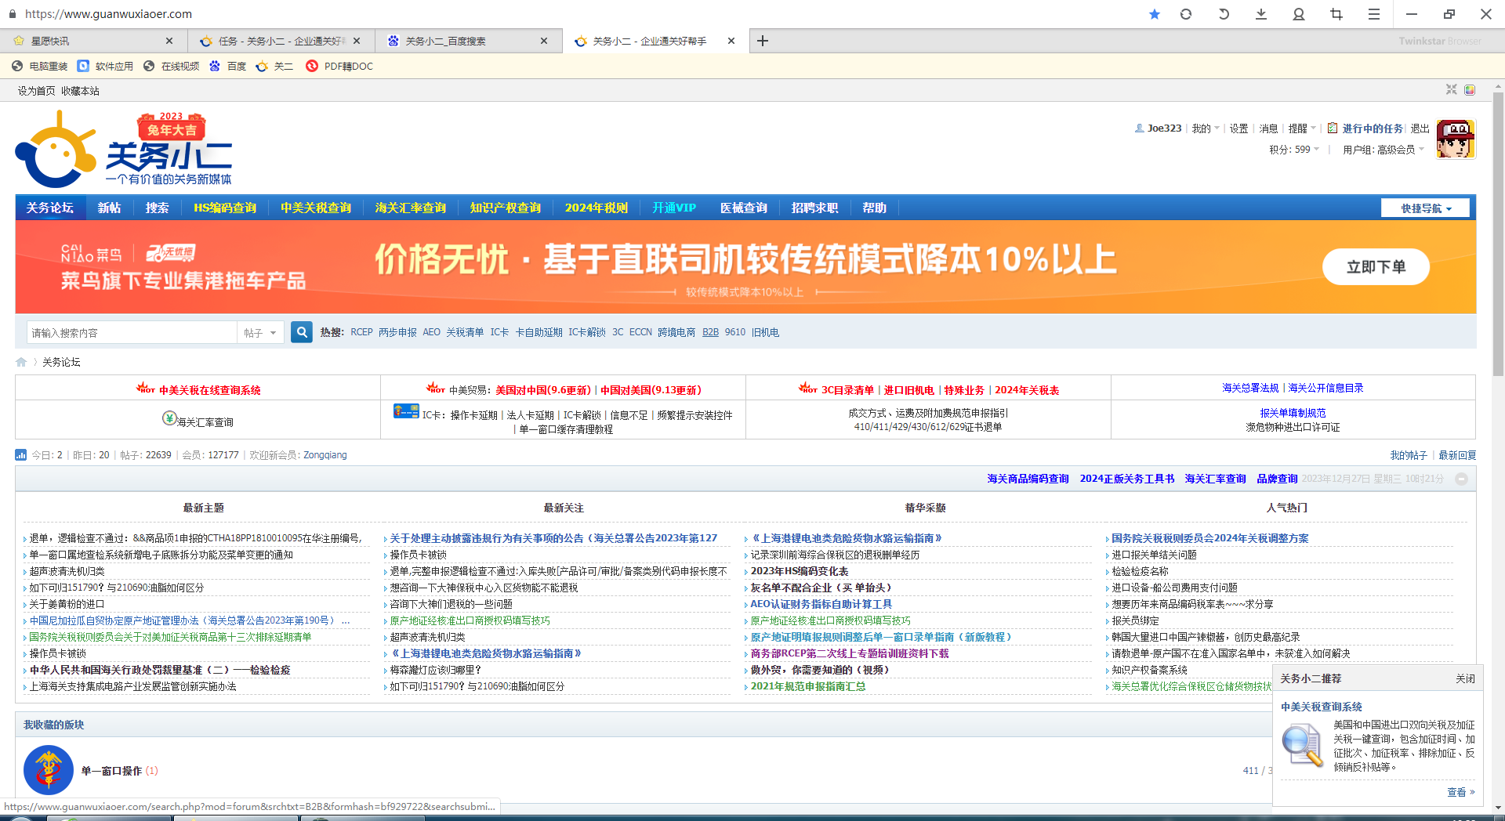
Task: Click the 关务小二 site logo
Action: 124,149
